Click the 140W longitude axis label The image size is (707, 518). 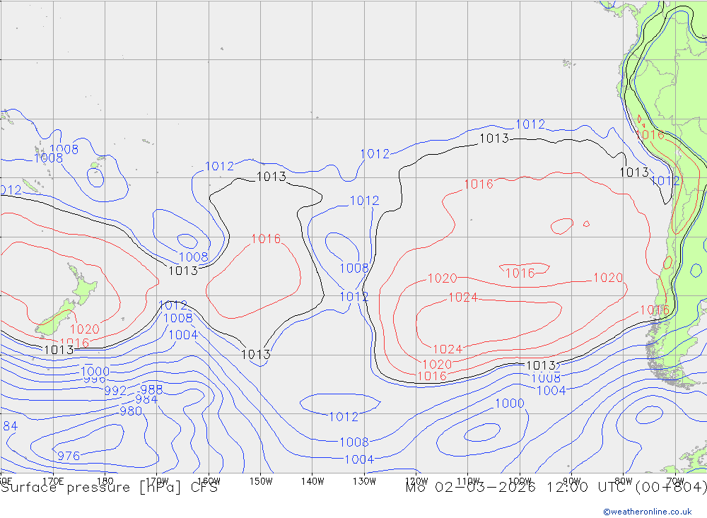[x=312, y=481]
